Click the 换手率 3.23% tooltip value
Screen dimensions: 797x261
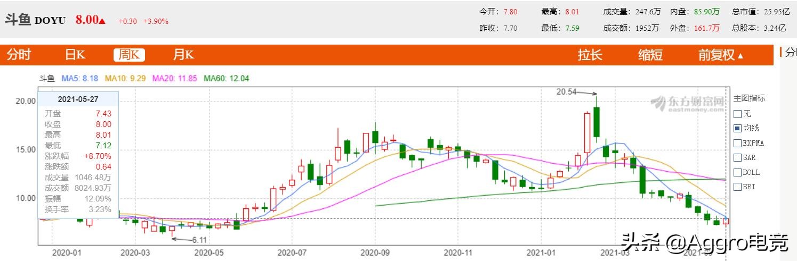coord(100,209)
